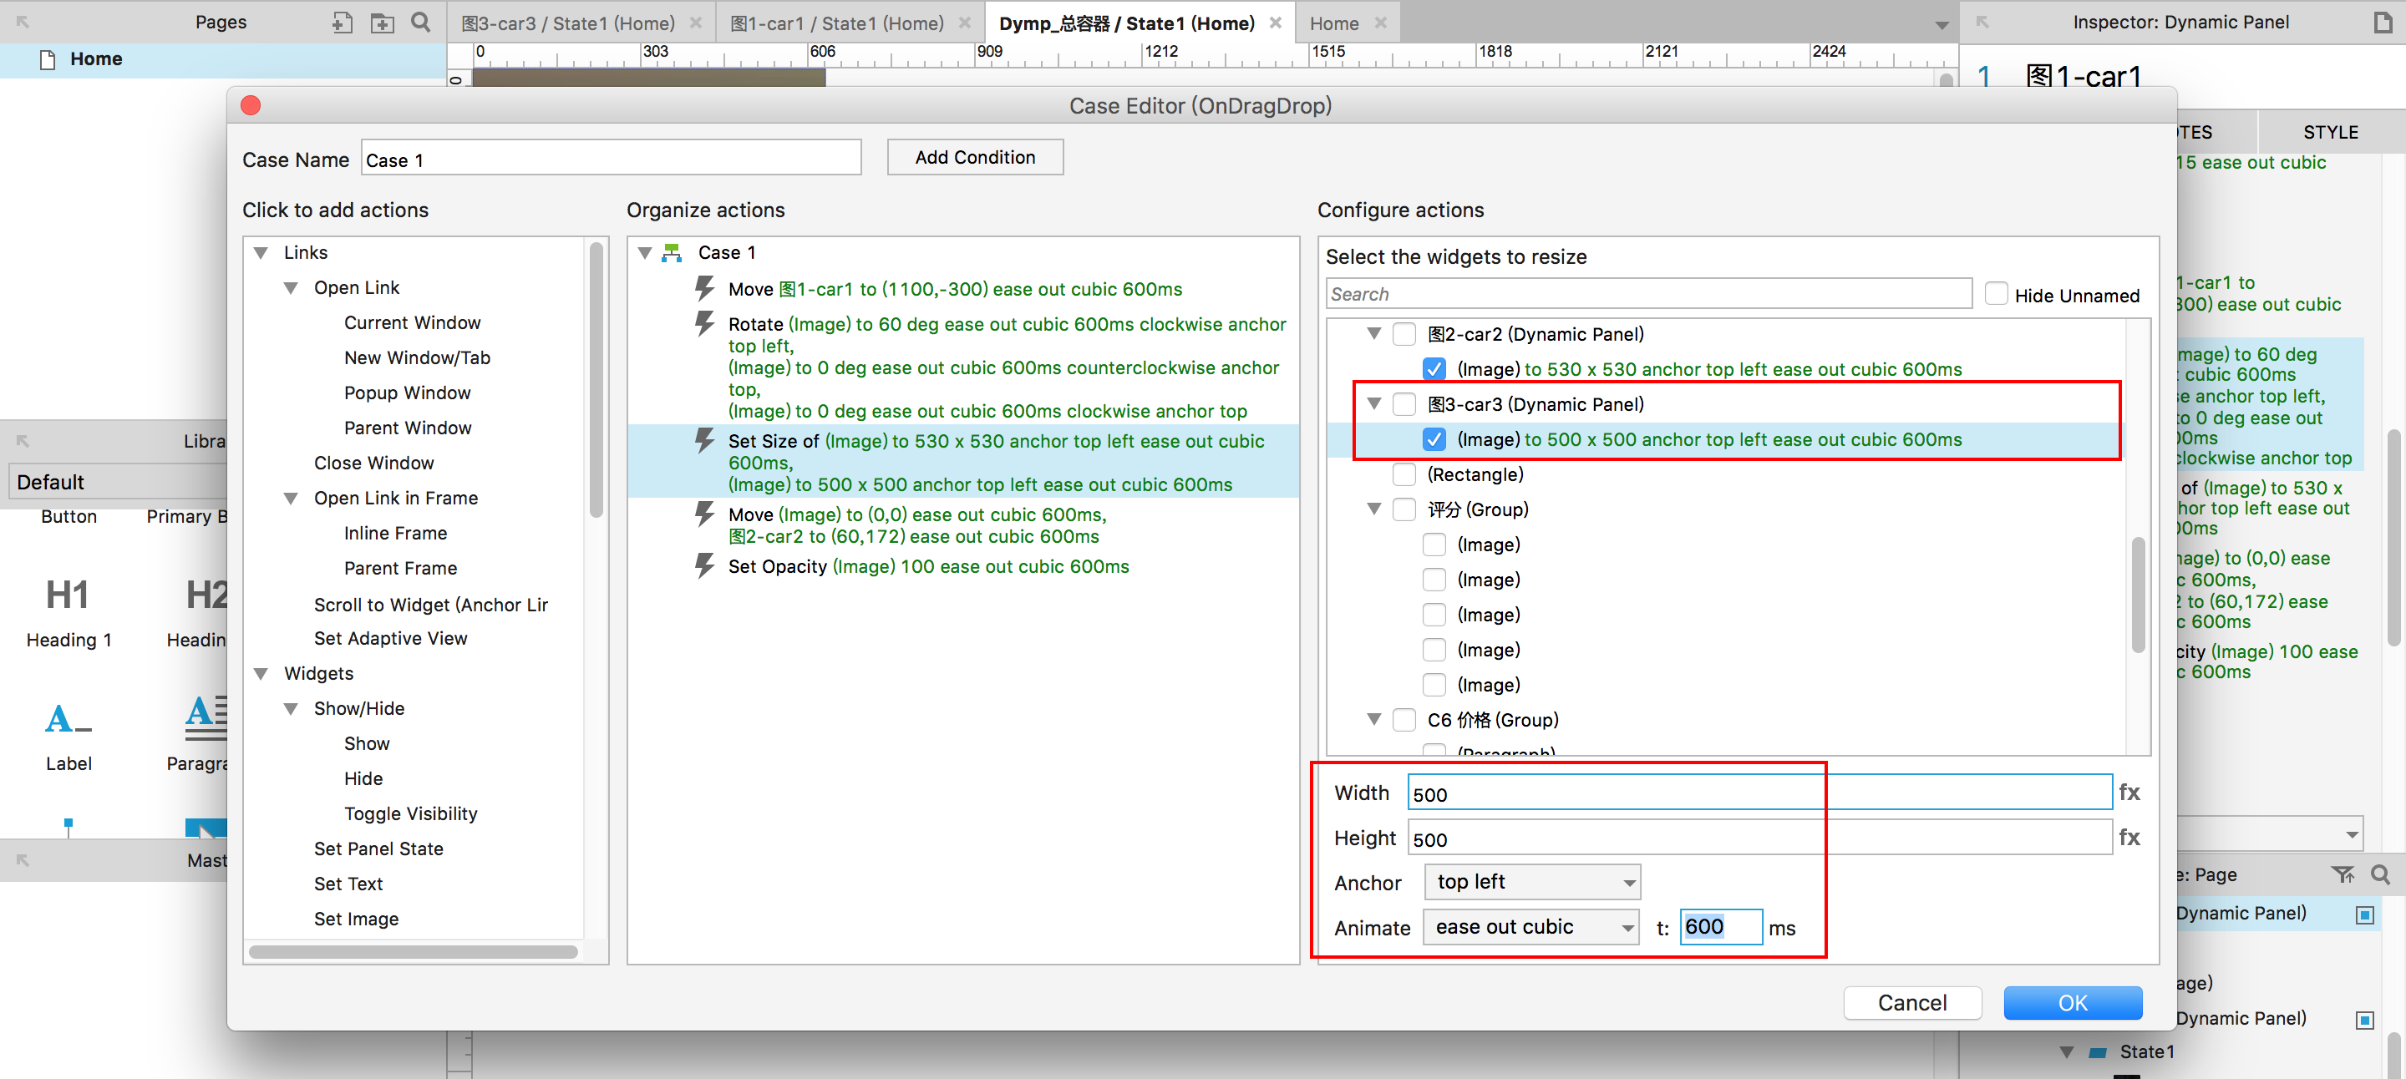2406x1079 pixels.
Task: Check the (Rectangle) widget checkbox
Action: click(x=1403, y=474)
